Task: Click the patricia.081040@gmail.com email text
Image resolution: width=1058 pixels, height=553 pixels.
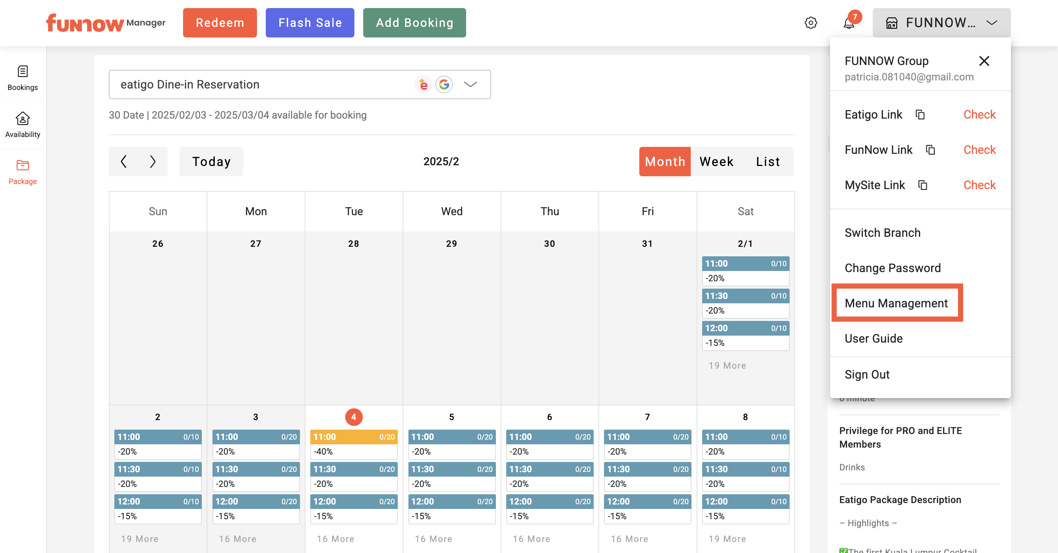Action: pyautogui.click(x=909, y=77)
